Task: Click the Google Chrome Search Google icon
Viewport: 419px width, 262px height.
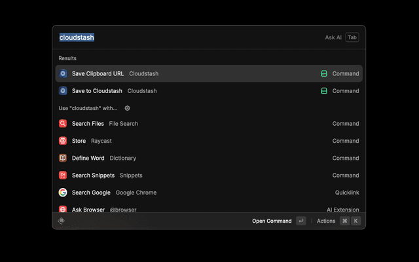Action: 63,193
